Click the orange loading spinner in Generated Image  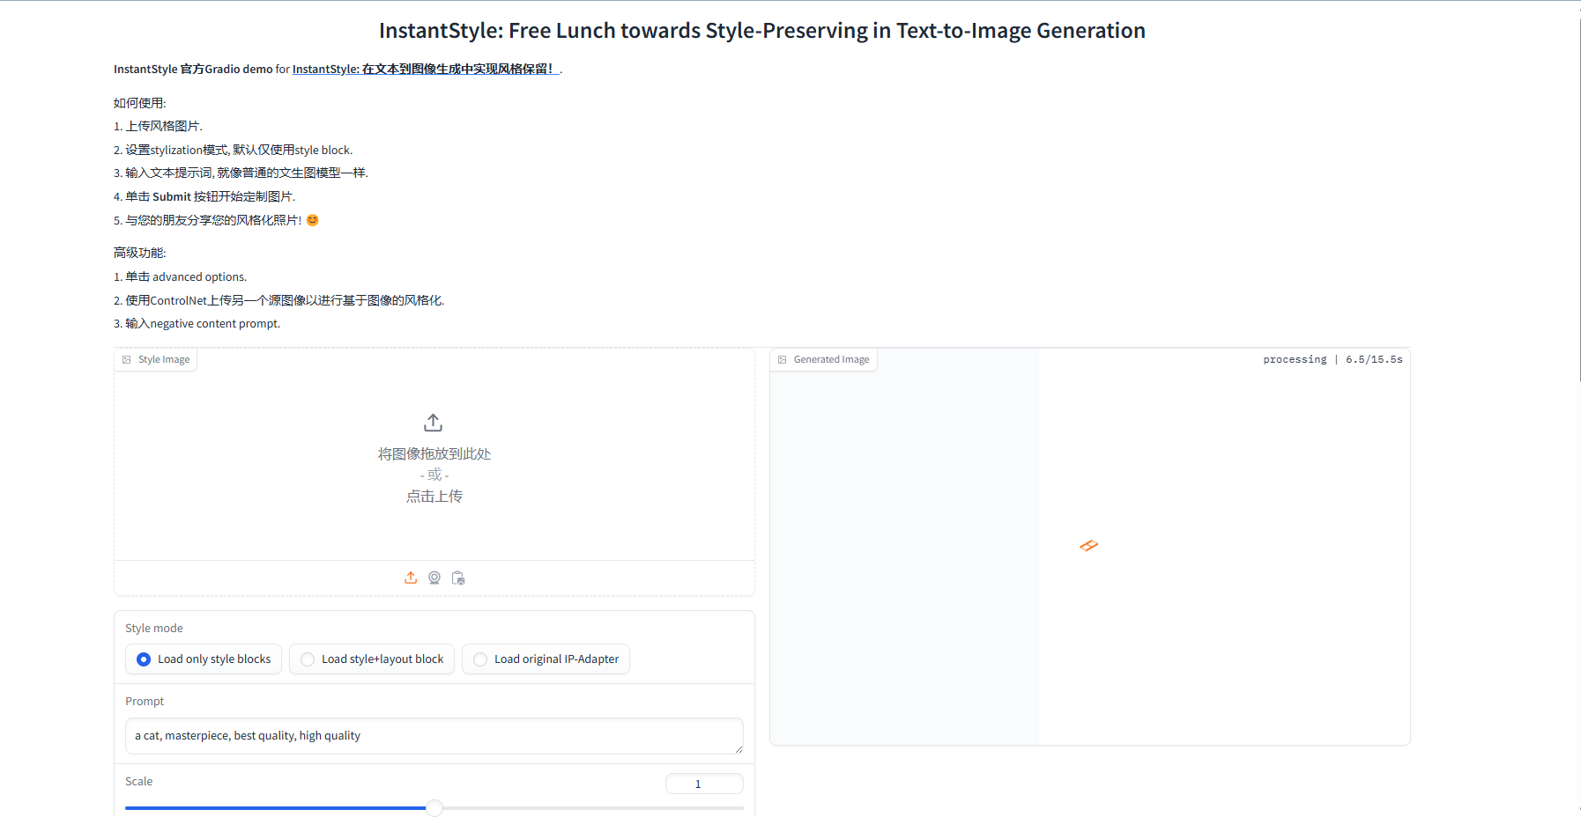point(1089,546)
